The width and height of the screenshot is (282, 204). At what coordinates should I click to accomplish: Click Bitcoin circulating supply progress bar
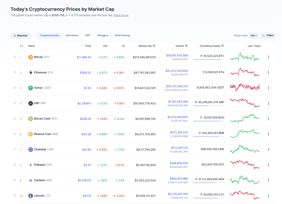point(209,60)
